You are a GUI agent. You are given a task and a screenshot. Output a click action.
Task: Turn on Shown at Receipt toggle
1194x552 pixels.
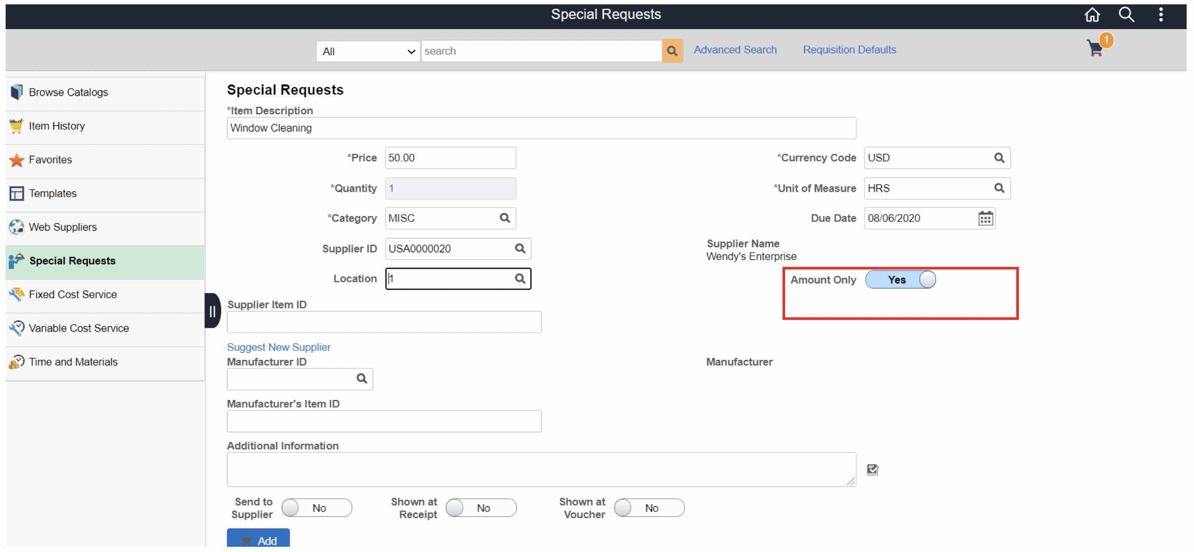tap(481, 509)
